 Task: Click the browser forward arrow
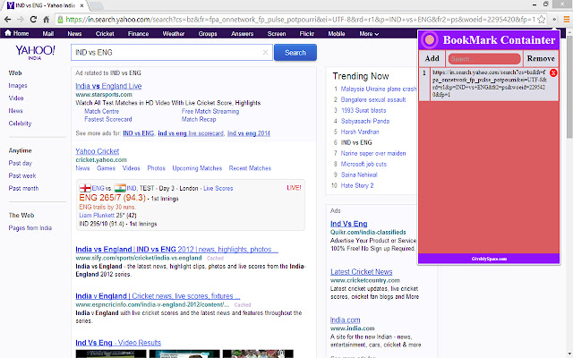tap(21, 20)
